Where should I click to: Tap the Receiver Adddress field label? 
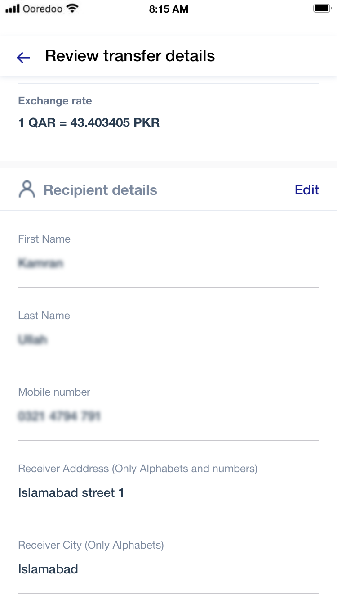[x=137, y=469]
